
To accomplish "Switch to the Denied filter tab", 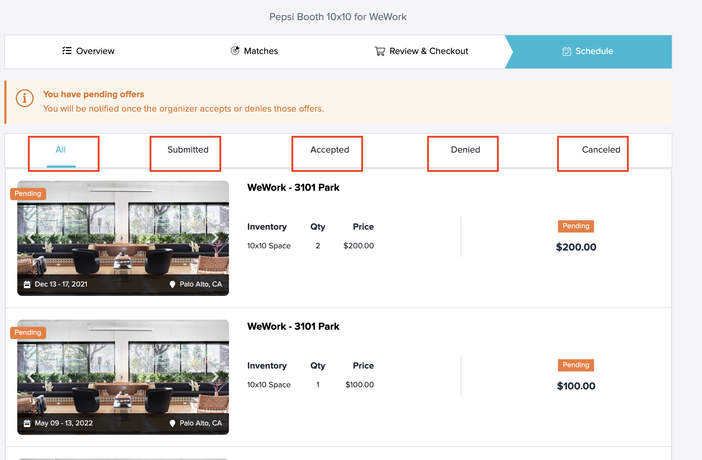I will point(465,150).
